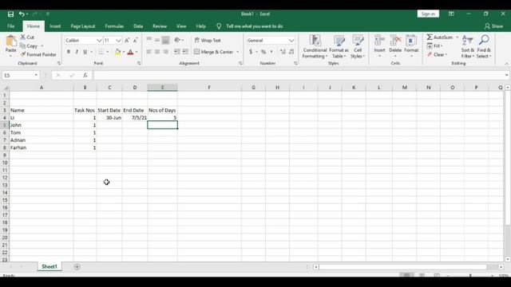Apply the red font color
511x287 pixels.
click(x=130, y=52)
